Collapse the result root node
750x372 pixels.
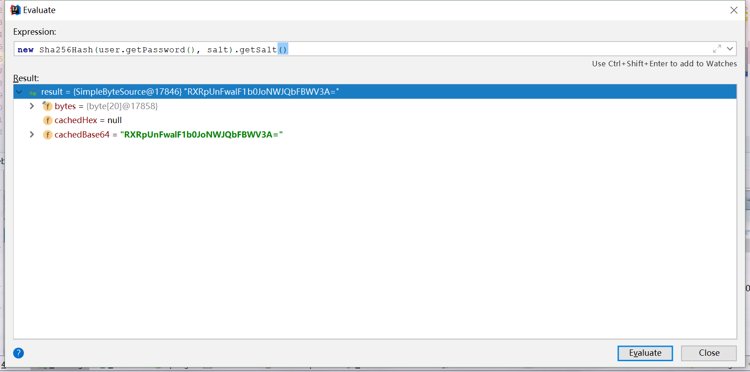point(19,92)
